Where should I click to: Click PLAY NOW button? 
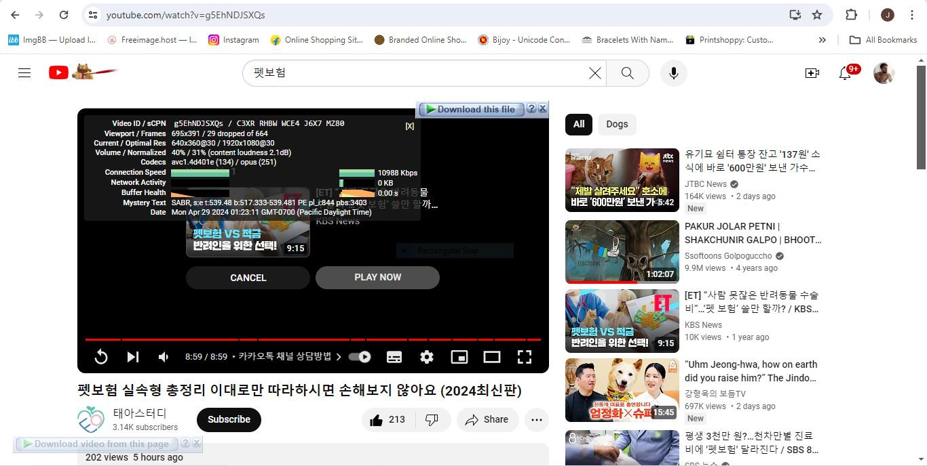[377, 278]
